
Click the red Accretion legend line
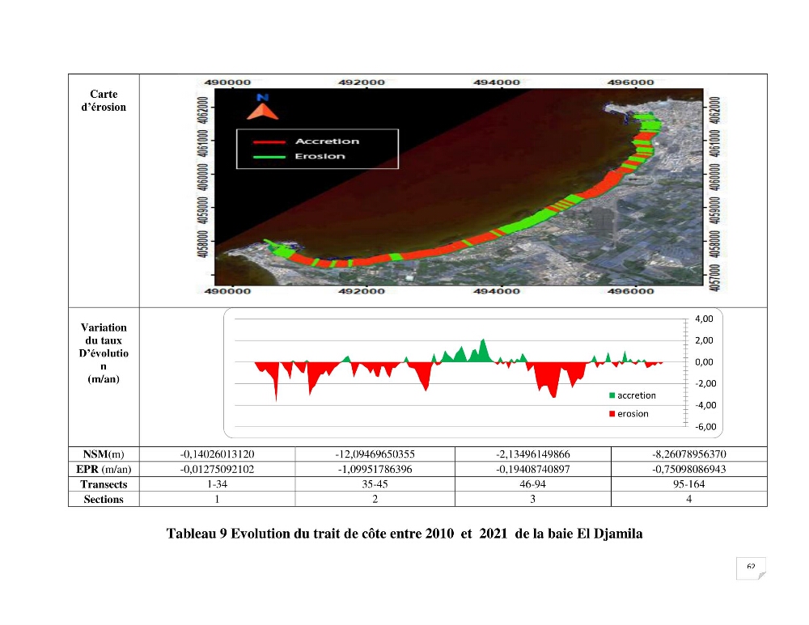[269, 141]
